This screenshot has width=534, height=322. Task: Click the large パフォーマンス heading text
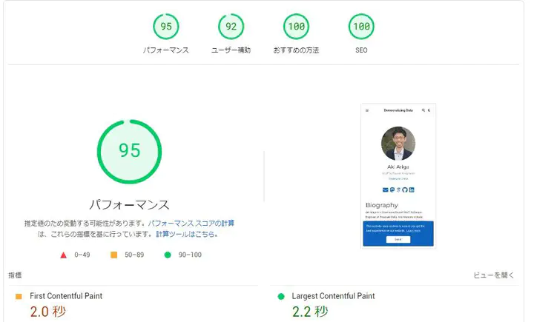[x=129, y=205]
